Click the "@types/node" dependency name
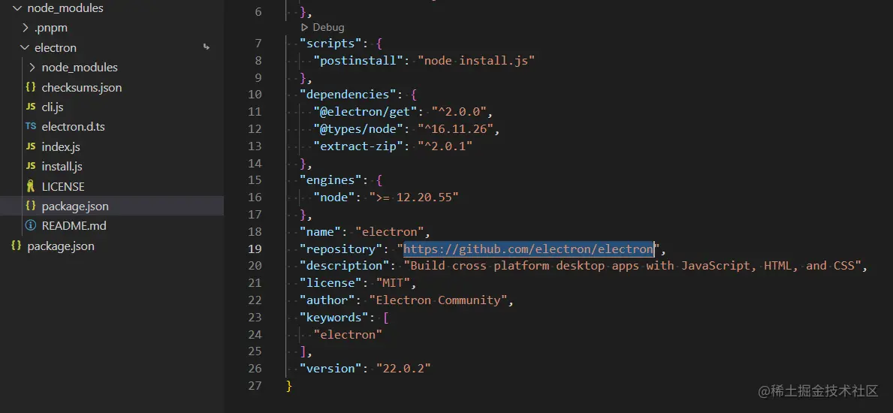This screenshot has height=413, width=893. (x=359, y=128)
